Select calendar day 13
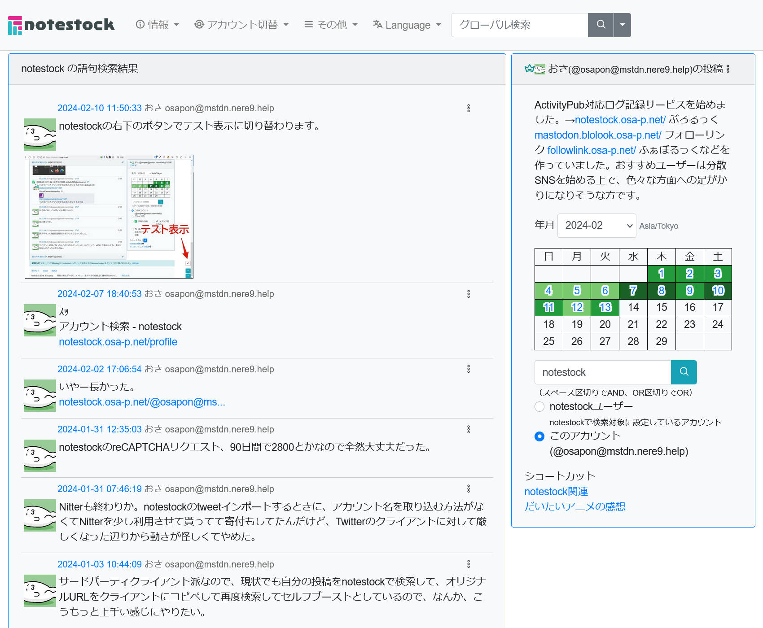 605,307
